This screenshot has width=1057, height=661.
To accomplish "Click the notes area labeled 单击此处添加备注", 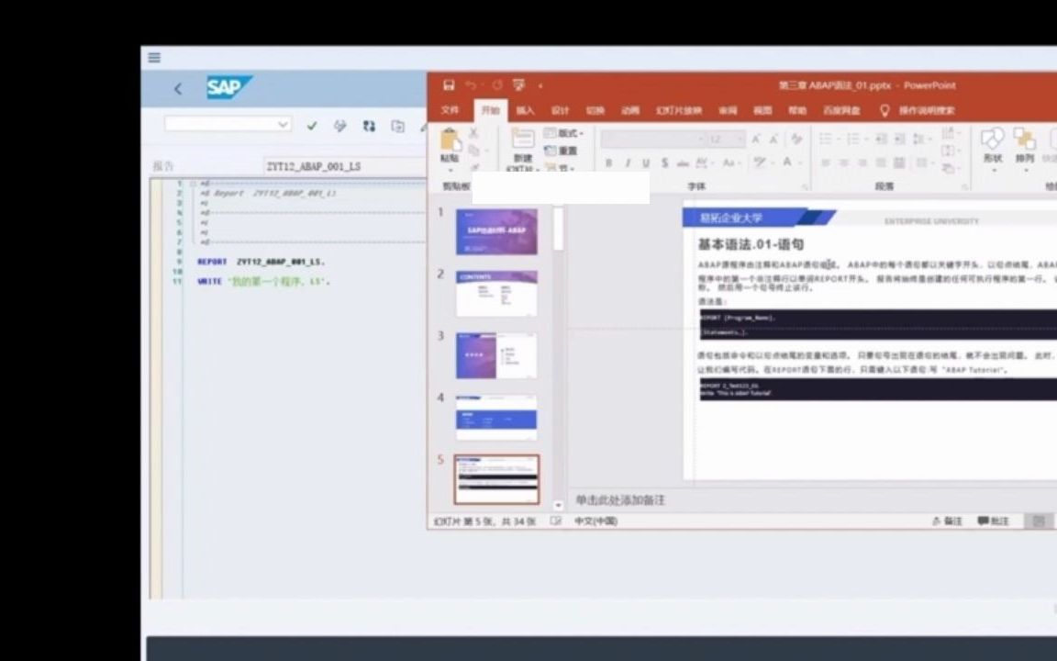I will tap(622, 499).
